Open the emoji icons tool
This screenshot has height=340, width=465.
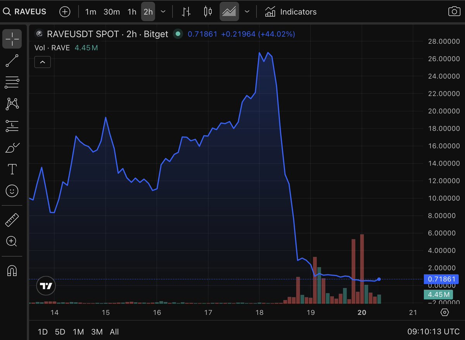12,191
